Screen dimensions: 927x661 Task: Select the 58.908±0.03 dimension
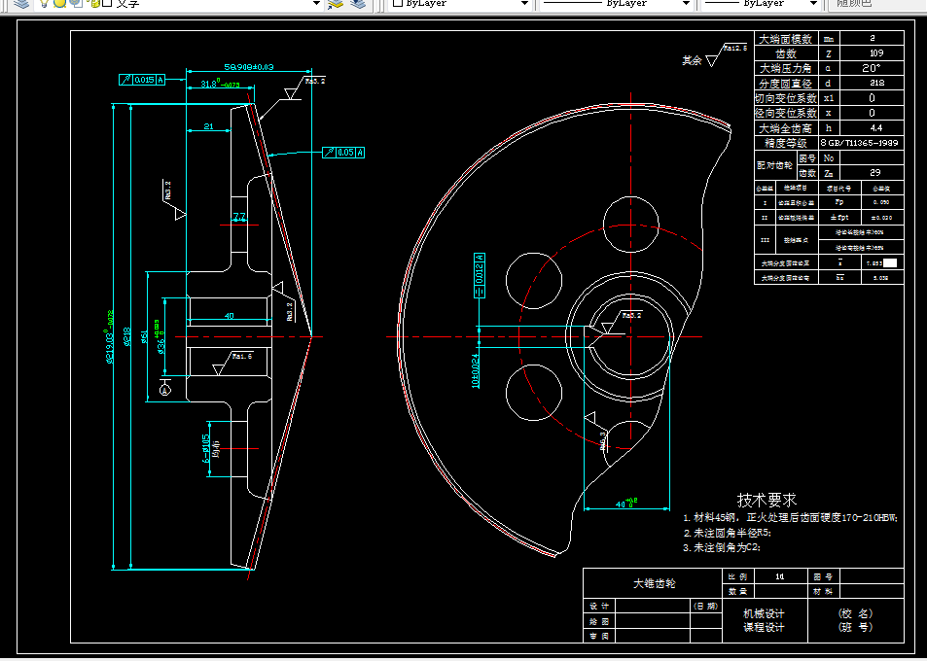tap(249, 67)
